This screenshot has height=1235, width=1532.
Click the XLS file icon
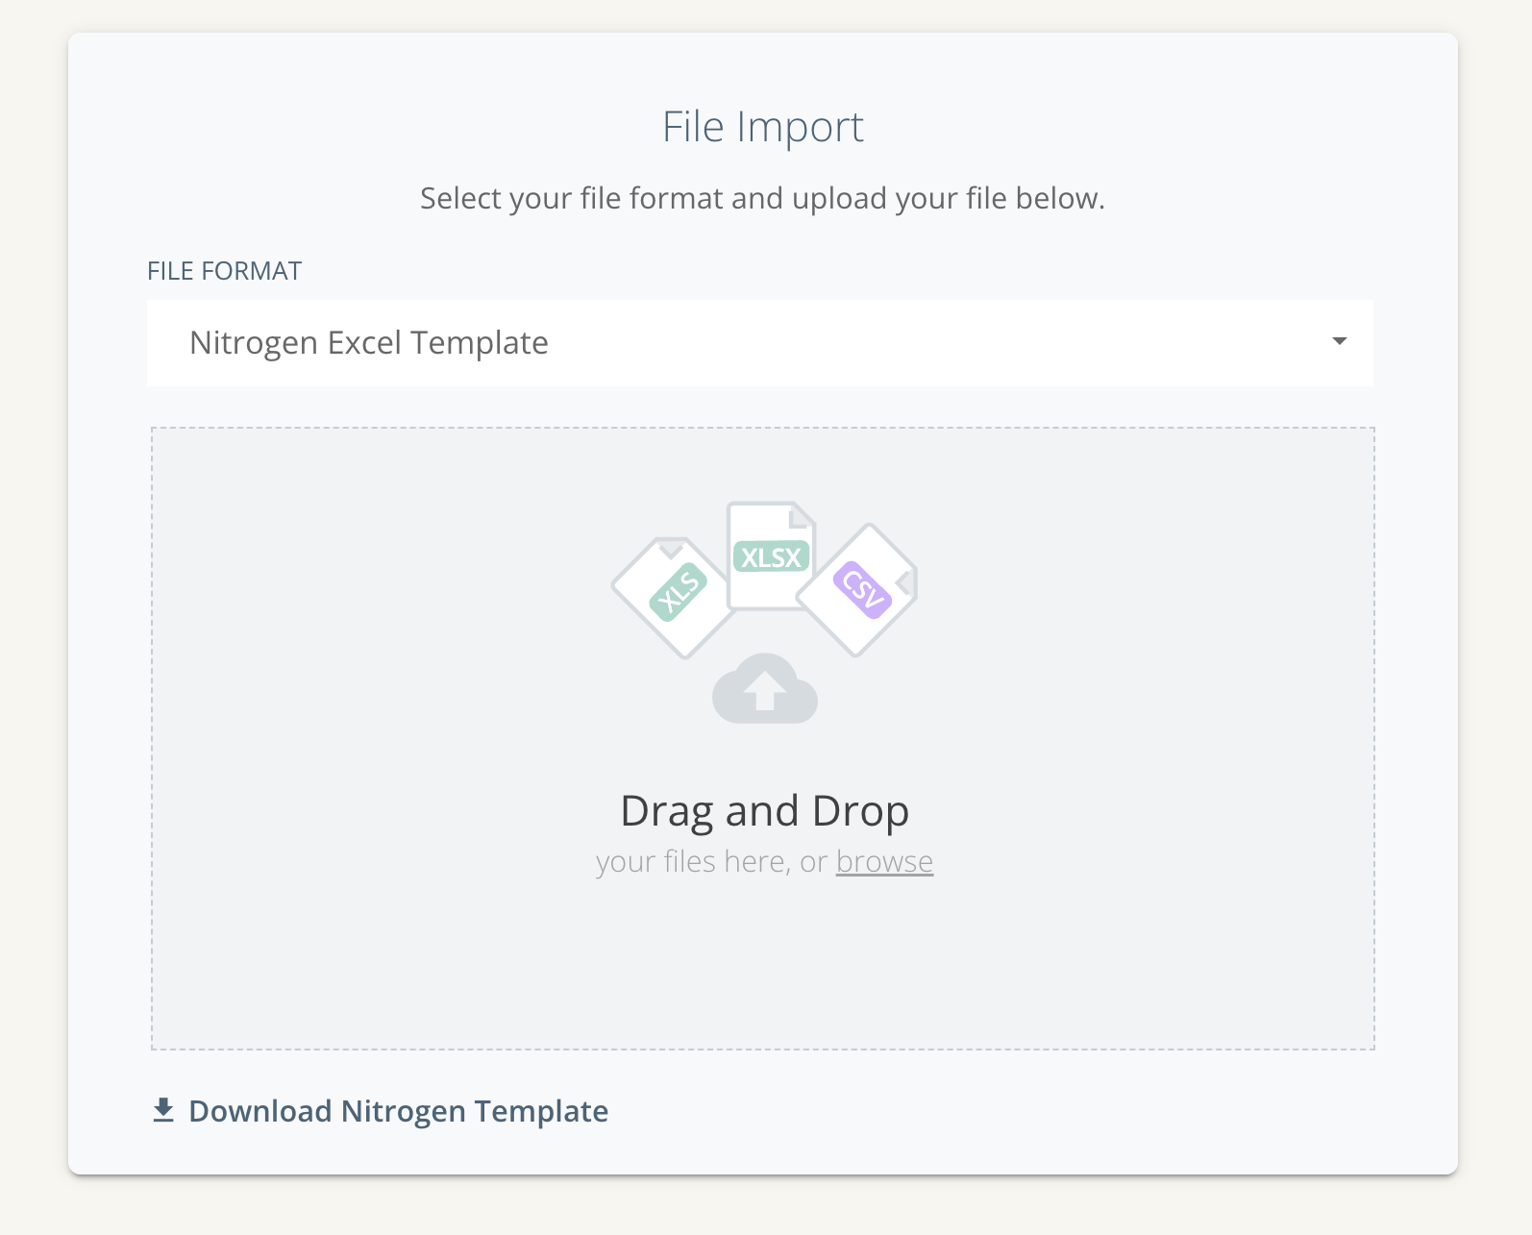click(x=673, y=615)
